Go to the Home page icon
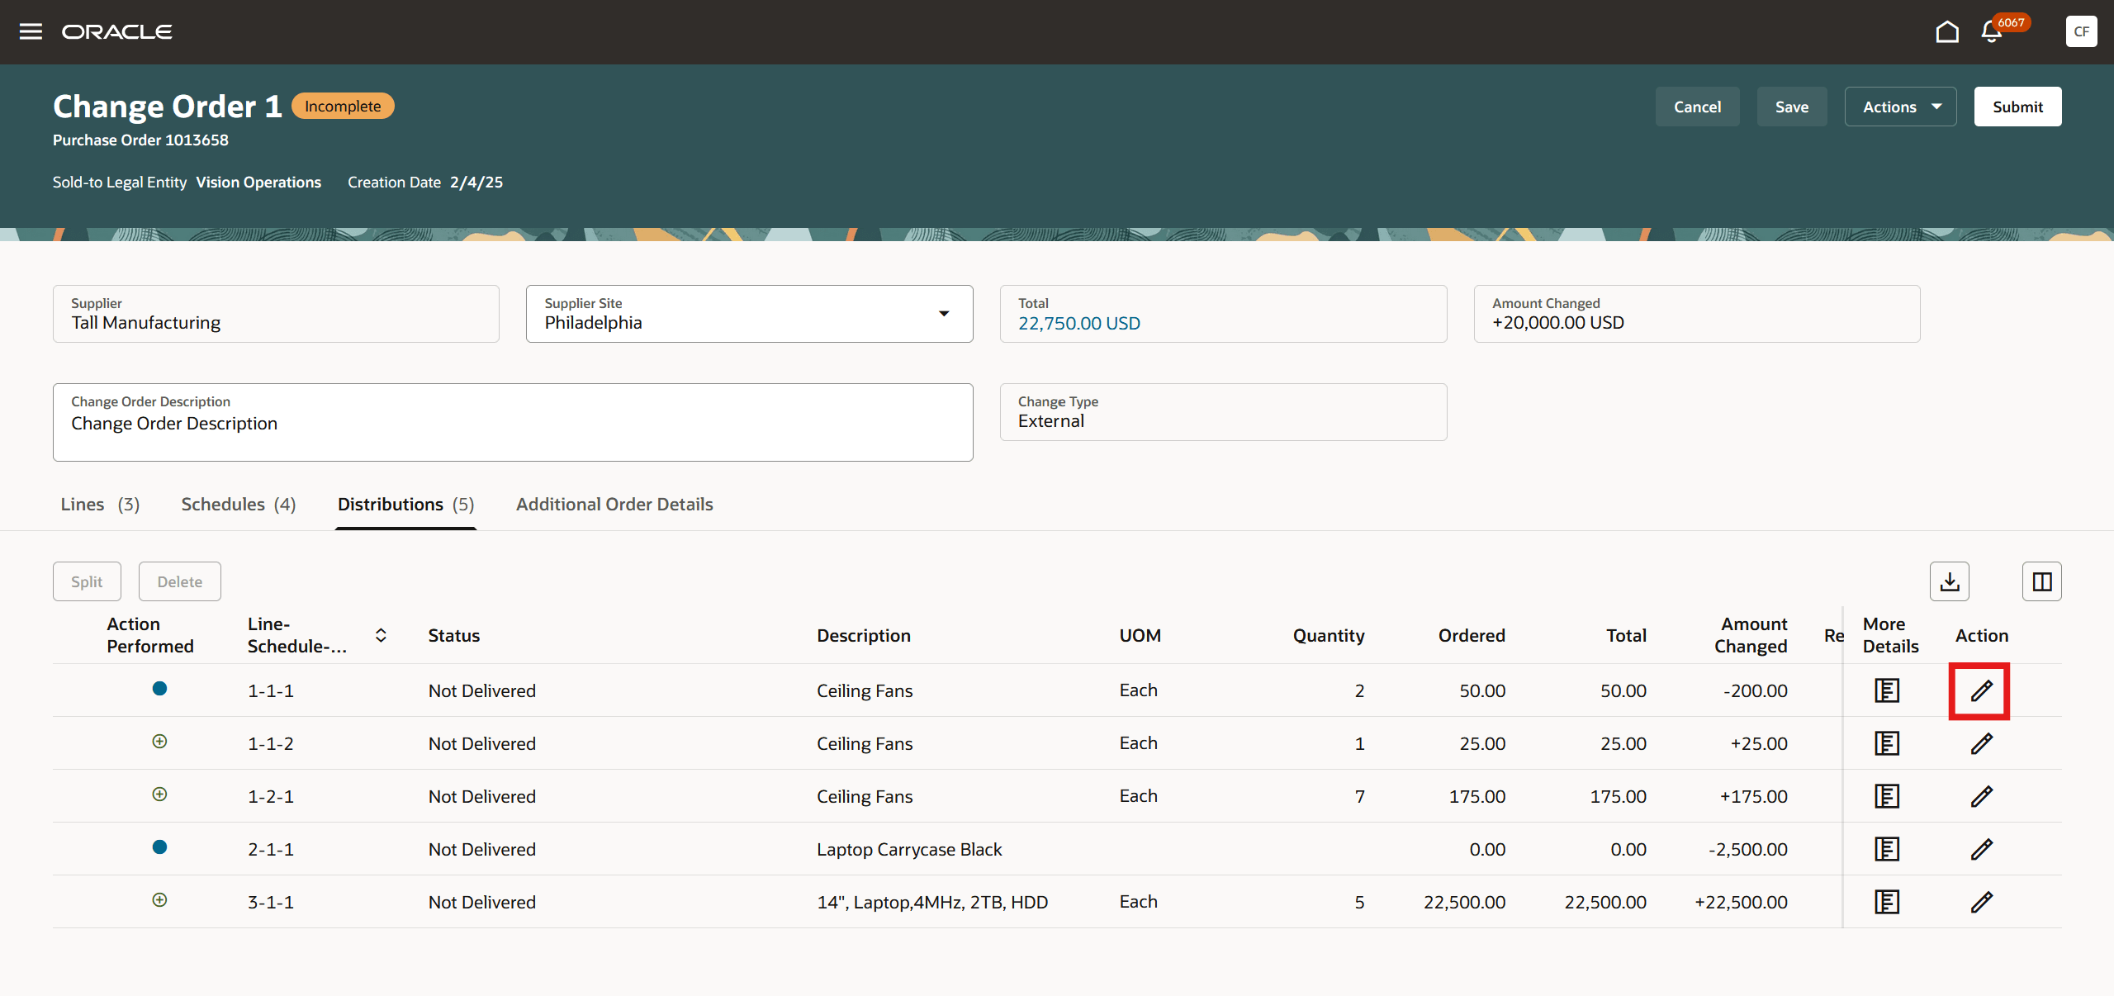The image size is (2114, 996). [x=1946, y=31]
